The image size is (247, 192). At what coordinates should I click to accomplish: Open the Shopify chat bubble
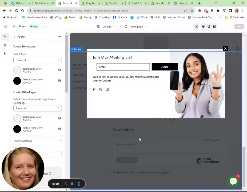tap(233, 181)
